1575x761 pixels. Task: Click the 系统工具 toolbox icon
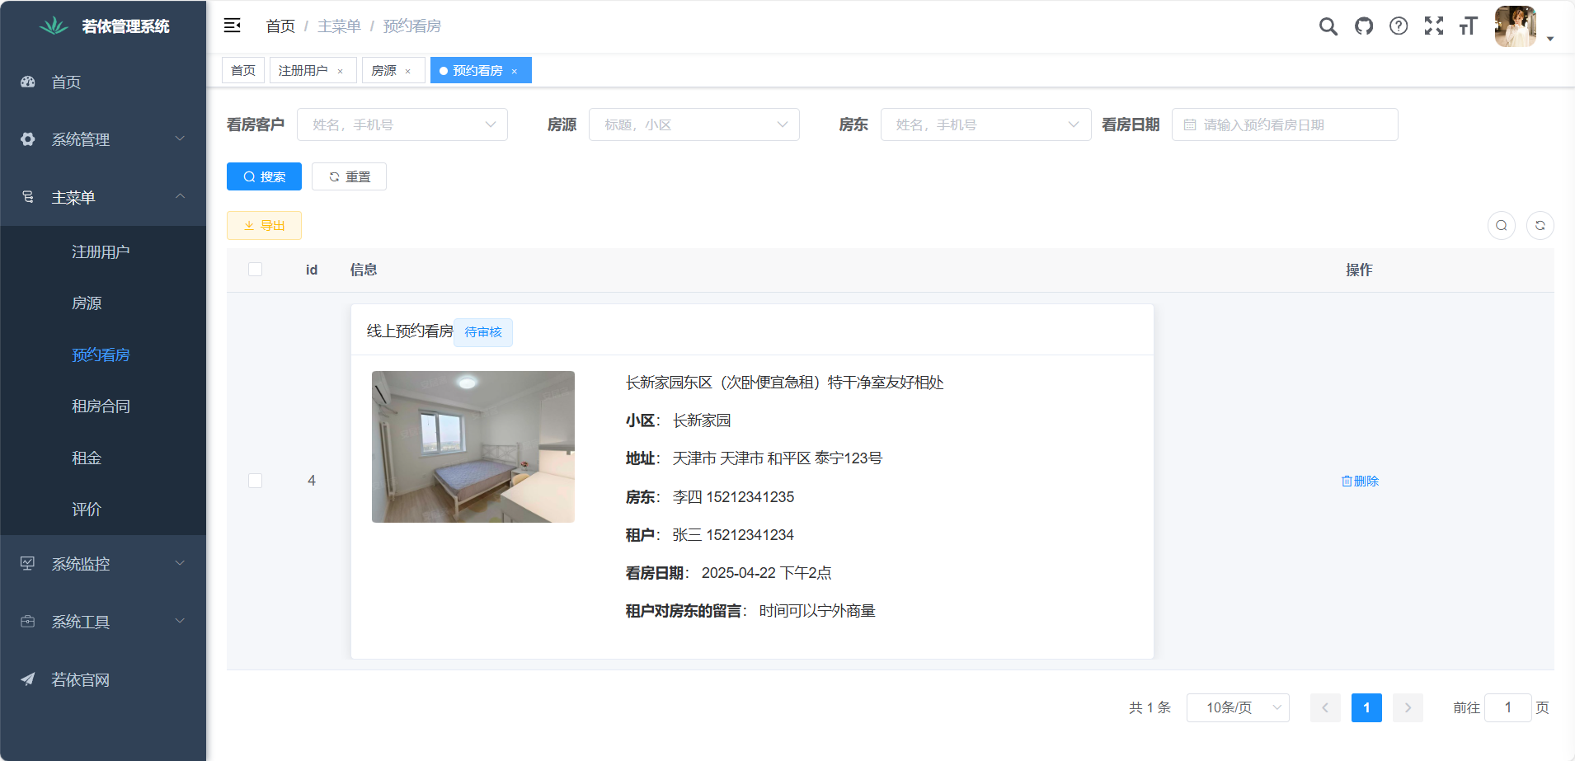(28, 621)
